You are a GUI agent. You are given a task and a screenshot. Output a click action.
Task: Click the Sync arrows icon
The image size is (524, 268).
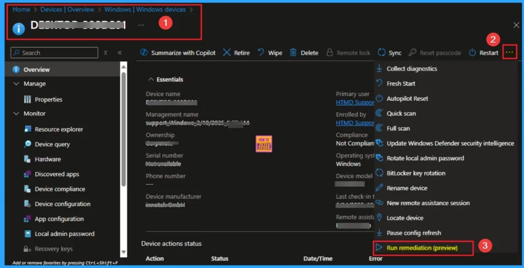click(381, 53)
